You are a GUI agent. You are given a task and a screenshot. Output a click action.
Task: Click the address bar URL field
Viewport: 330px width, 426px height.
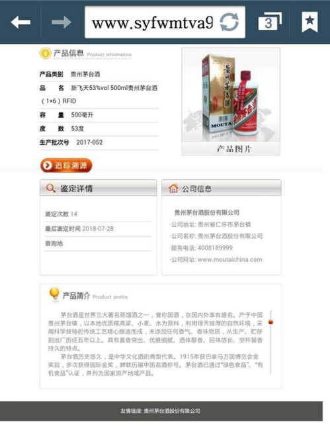(165, 22)
